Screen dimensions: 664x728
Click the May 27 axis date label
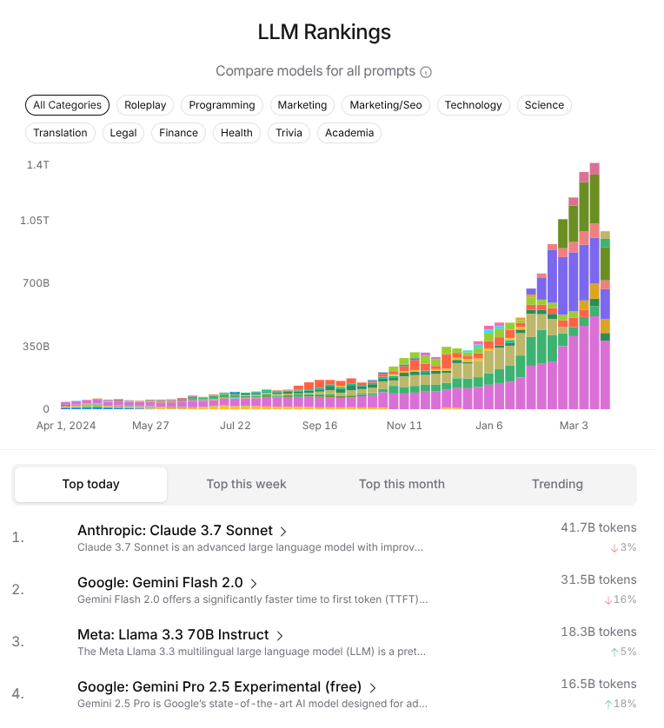(x=150, y=426)
